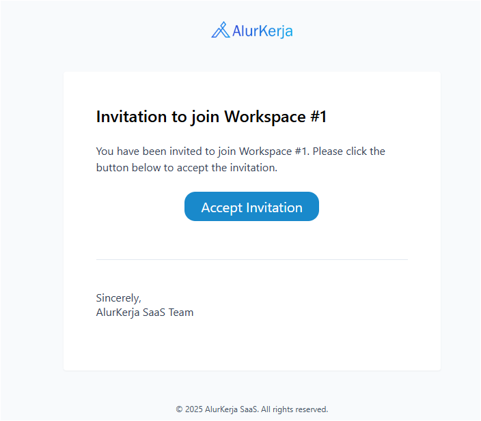Click 'button below to accept the invitation' line
The height and width of the screenshot is (421, 481).
click(x=187, y=167)
